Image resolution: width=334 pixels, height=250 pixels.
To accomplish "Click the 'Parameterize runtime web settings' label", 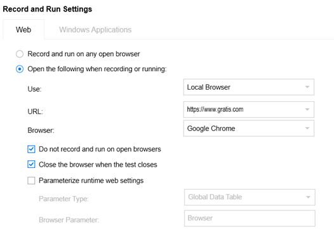I will click(91, 181).
